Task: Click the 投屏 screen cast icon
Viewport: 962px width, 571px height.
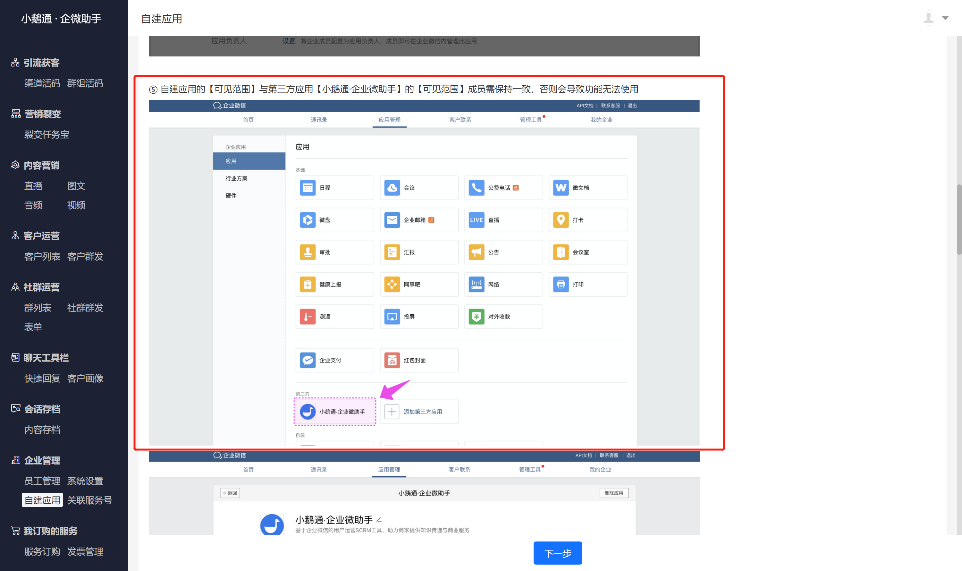Action: point(392,317)
